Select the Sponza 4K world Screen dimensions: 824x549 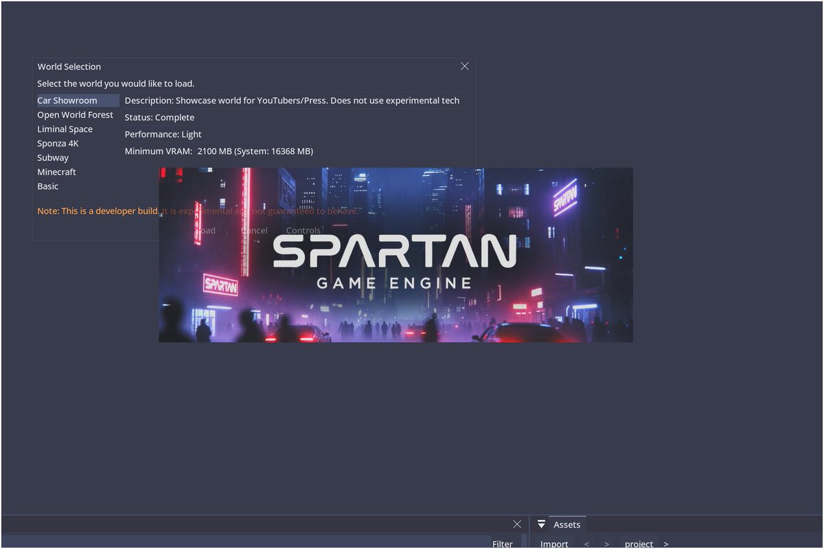[x=58, y=143]
